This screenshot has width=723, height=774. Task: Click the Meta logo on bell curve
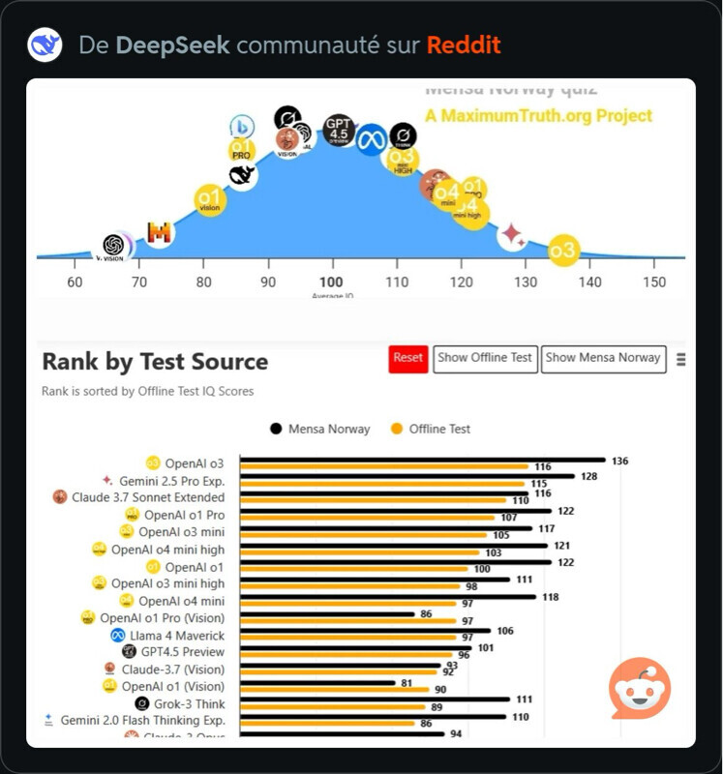pyautogui.click(x=371, y=139)
